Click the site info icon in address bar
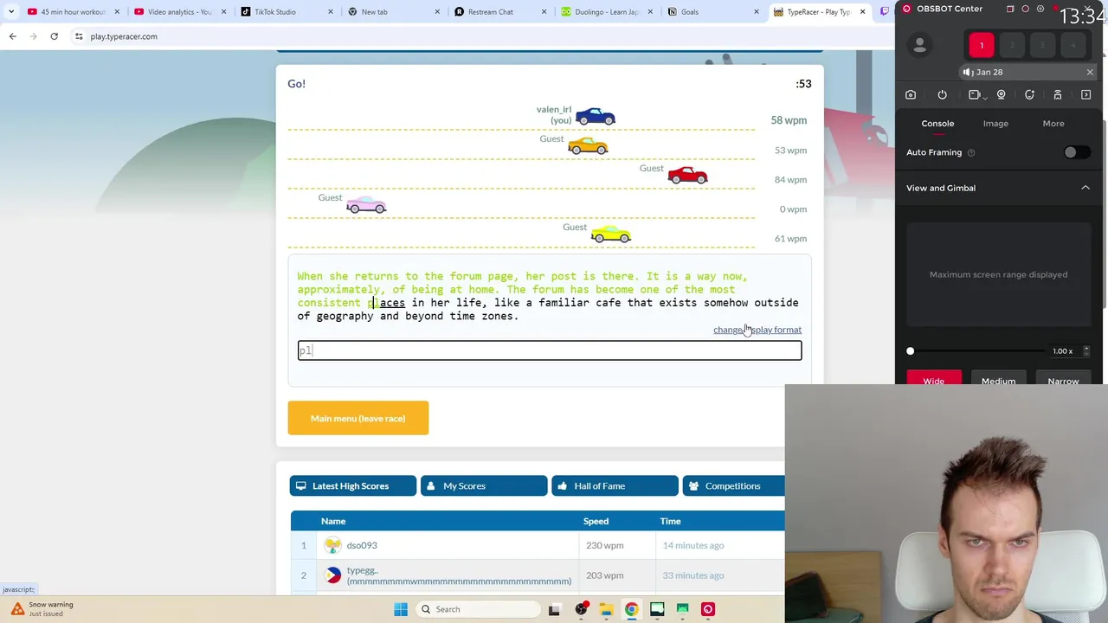 (79, 36)
